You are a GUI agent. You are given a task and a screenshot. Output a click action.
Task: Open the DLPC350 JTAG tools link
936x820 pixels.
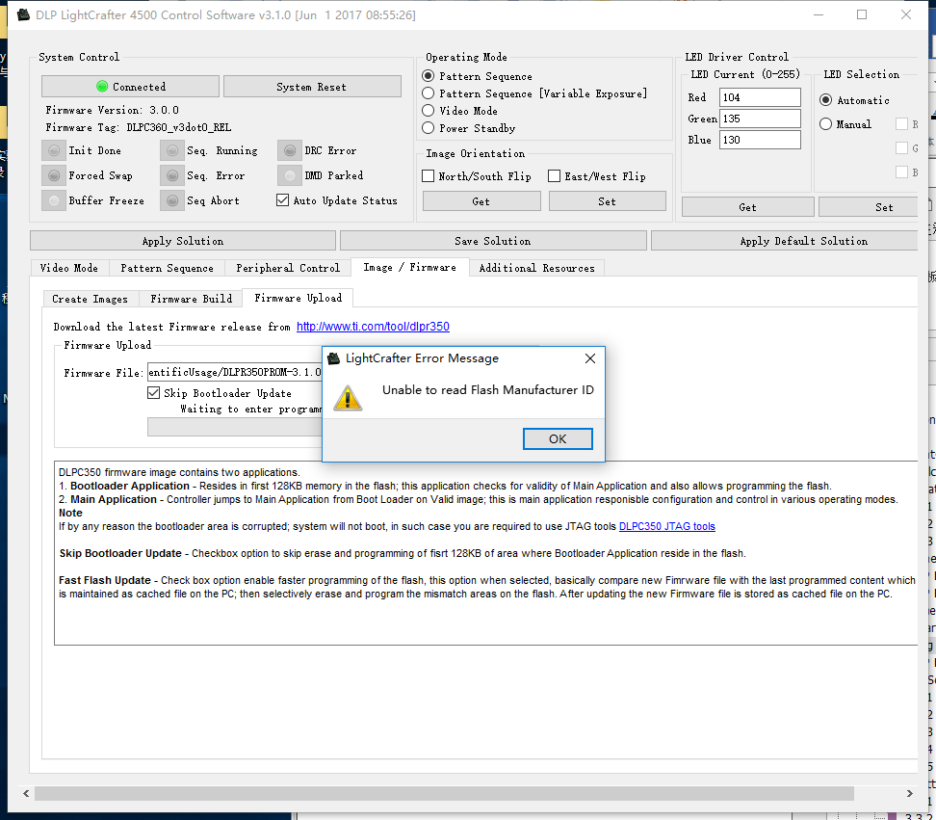point(666,526)
